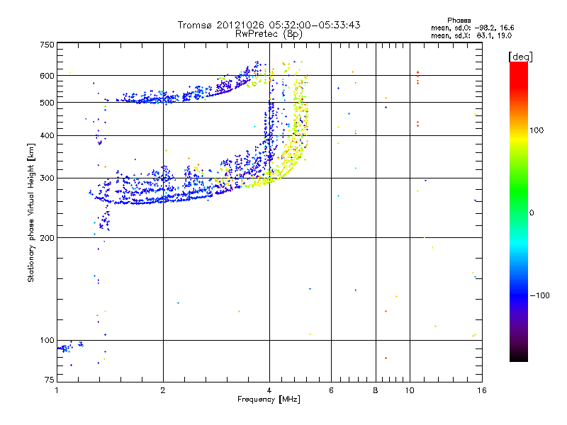This screenshot has height=425, width=567.
Task: Click the y-axis tick label "100"
Action: pyautogui.click(x=47, y=340)
